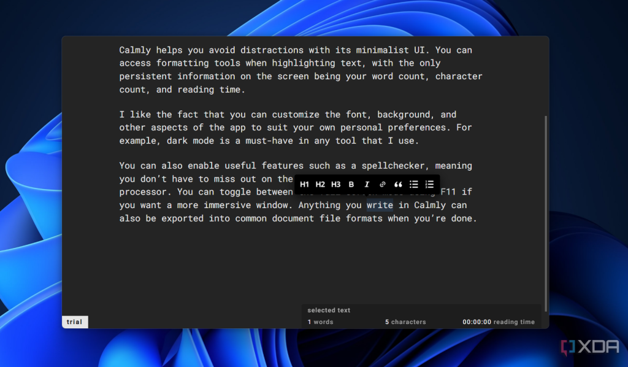Apply Heading 2 with the H2 button
628x367 pixels.
[x=320, y=184]
